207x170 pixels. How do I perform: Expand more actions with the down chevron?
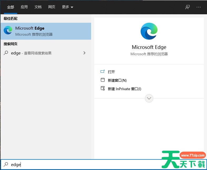click(149, 98)
